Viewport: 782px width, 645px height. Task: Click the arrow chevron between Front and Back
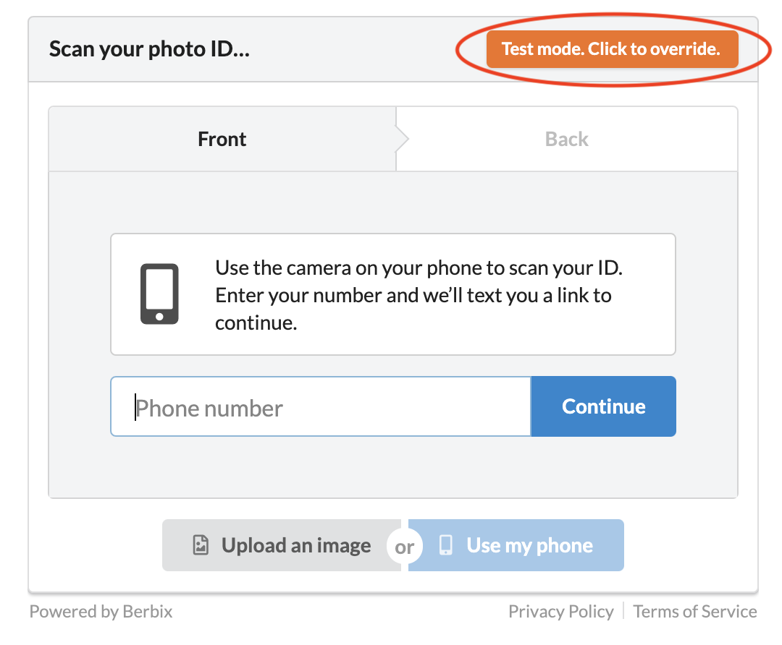(x=402, y=139)
